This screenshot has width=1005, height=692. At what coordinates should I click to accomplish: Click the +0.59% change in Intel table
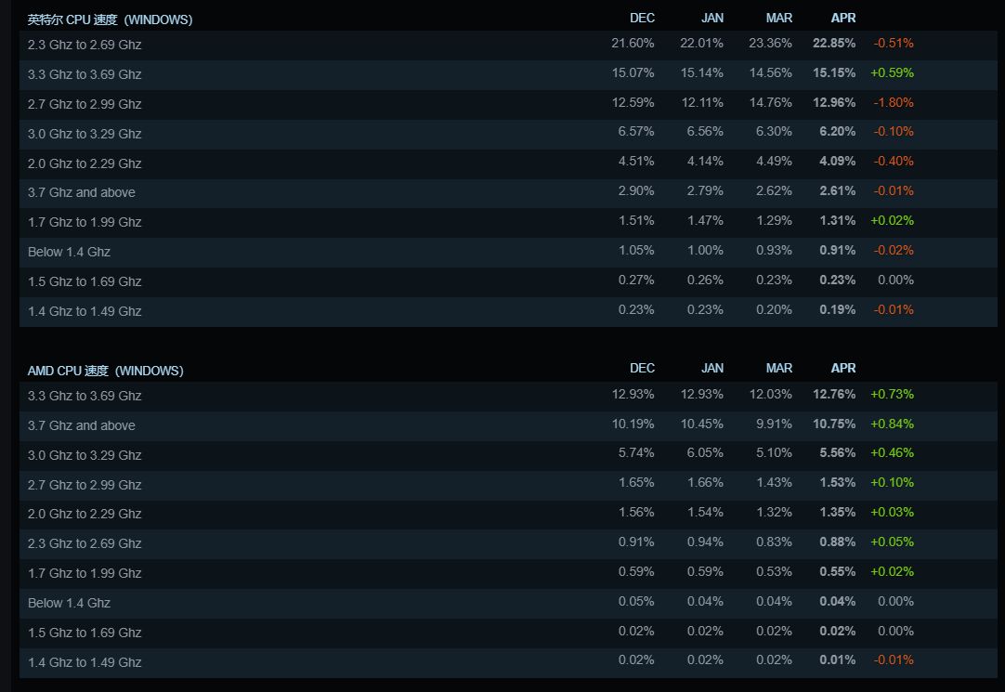point(892,72)
